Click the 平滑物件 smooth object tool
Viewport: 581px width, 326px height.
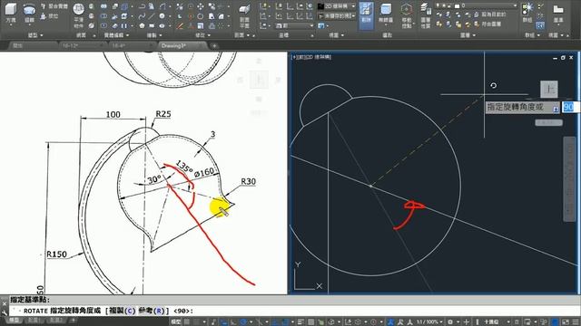click(x=79, y=15)
